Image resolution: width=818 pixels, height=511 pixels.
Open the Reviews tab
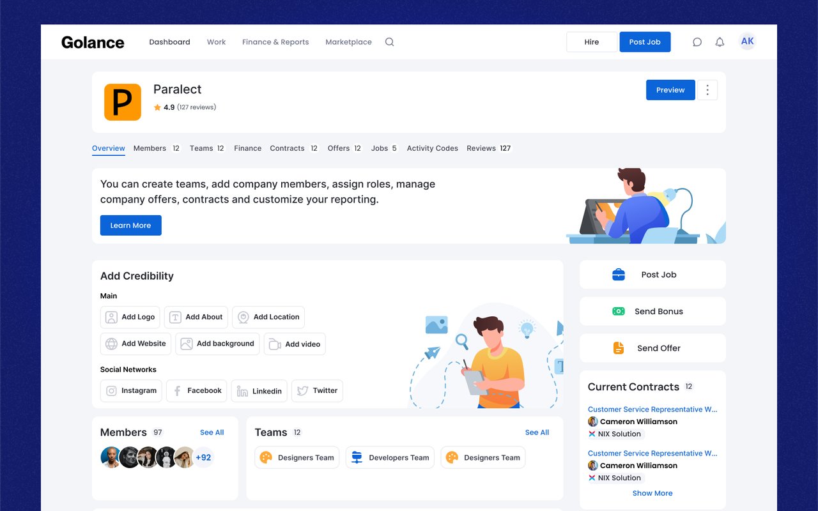pos(489,148)
